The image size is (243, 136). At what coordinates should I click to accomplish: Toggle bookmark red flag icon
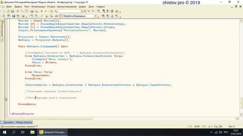104,16
